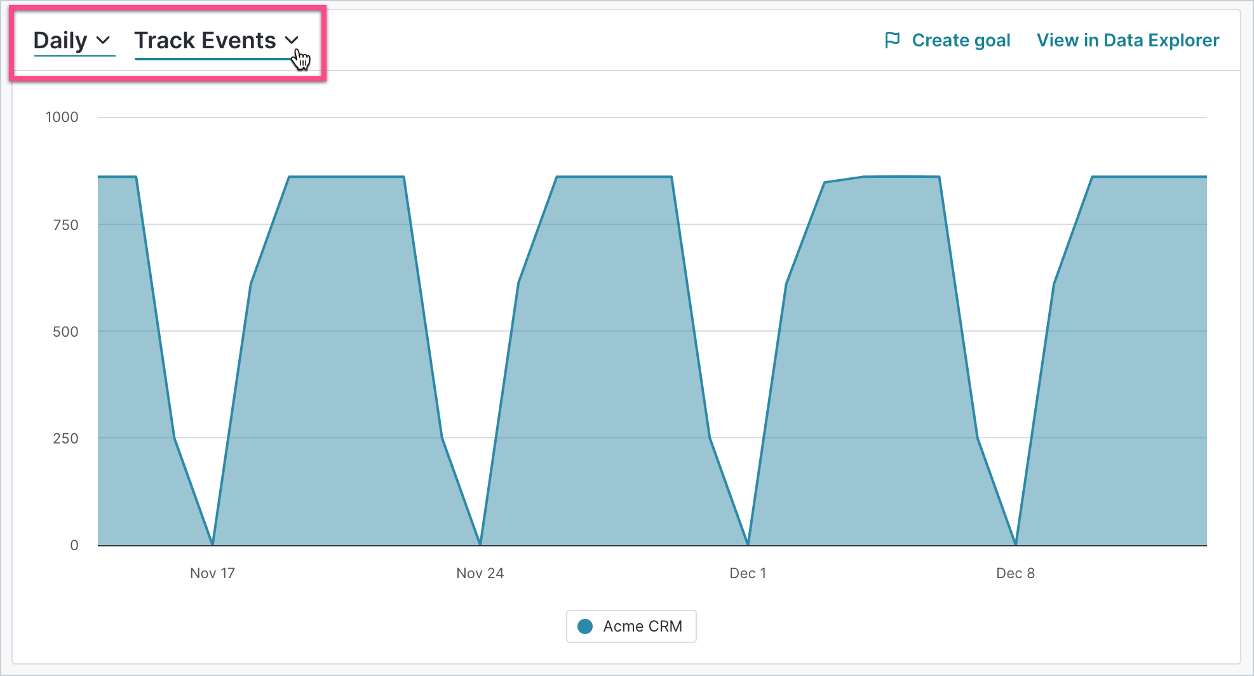Click the chart low point at Nov 24
Screen dimensions: 1254x676
click(480, 544)
